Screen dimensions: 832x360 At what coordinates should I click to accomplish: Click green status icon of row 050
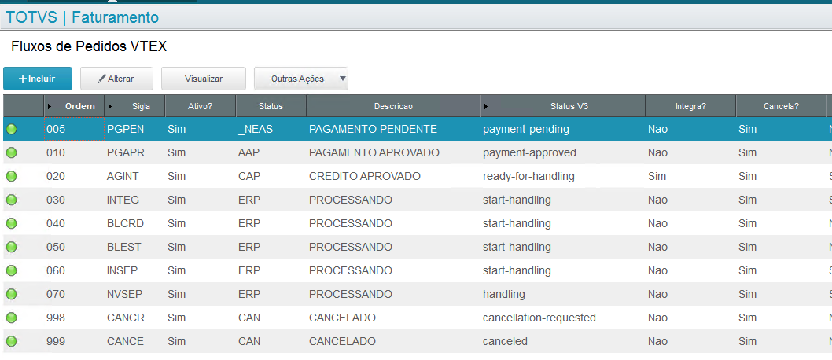click(11, 247)
